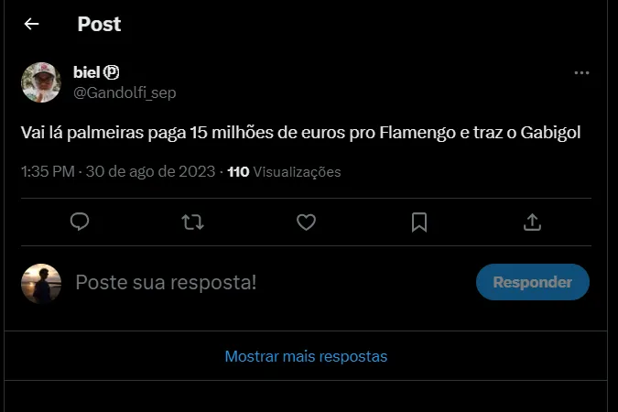The image size is (618, 412).
Task: Click the 1:35 PM time link
Action: [49, 171]
